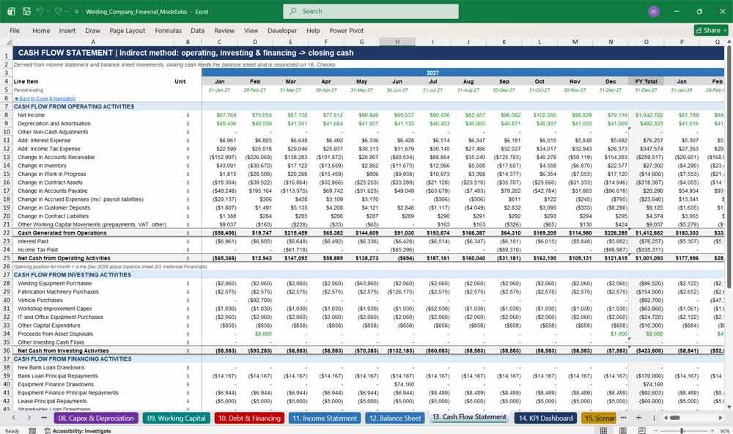Click the ellipsis after the sheet tabs

point(624,418)
